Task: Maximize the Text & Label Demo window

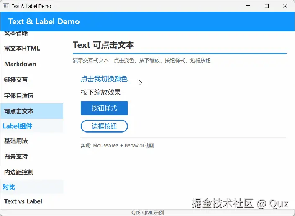Action: pos(267,6)
